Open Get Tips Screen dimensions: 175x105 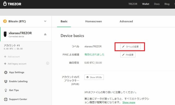pos(14,90)
